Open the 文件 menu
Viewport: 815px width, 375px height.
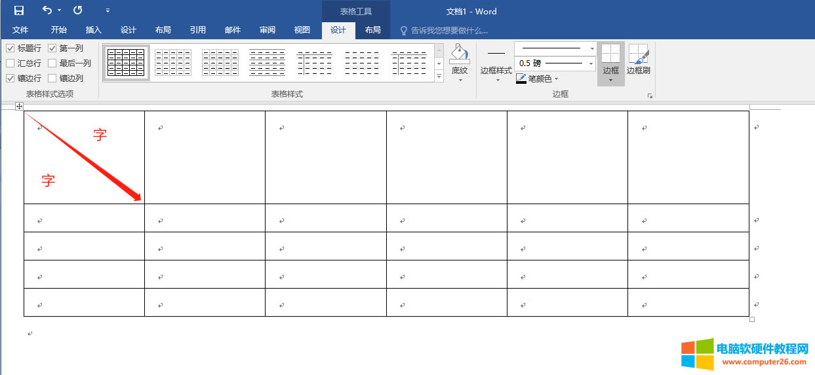pos(20,30)
